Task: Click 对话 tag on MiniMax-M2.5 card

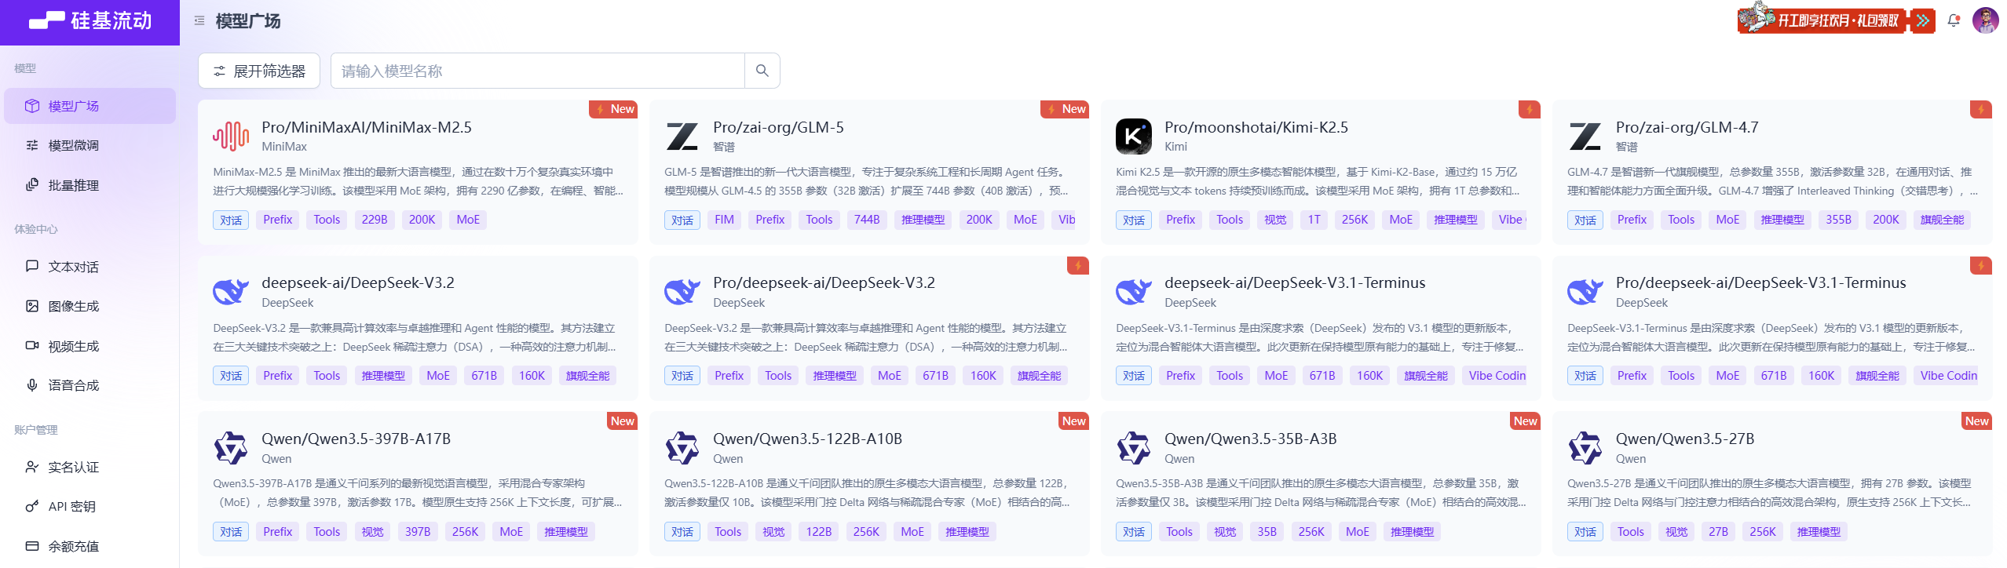Action: [231, 220]
